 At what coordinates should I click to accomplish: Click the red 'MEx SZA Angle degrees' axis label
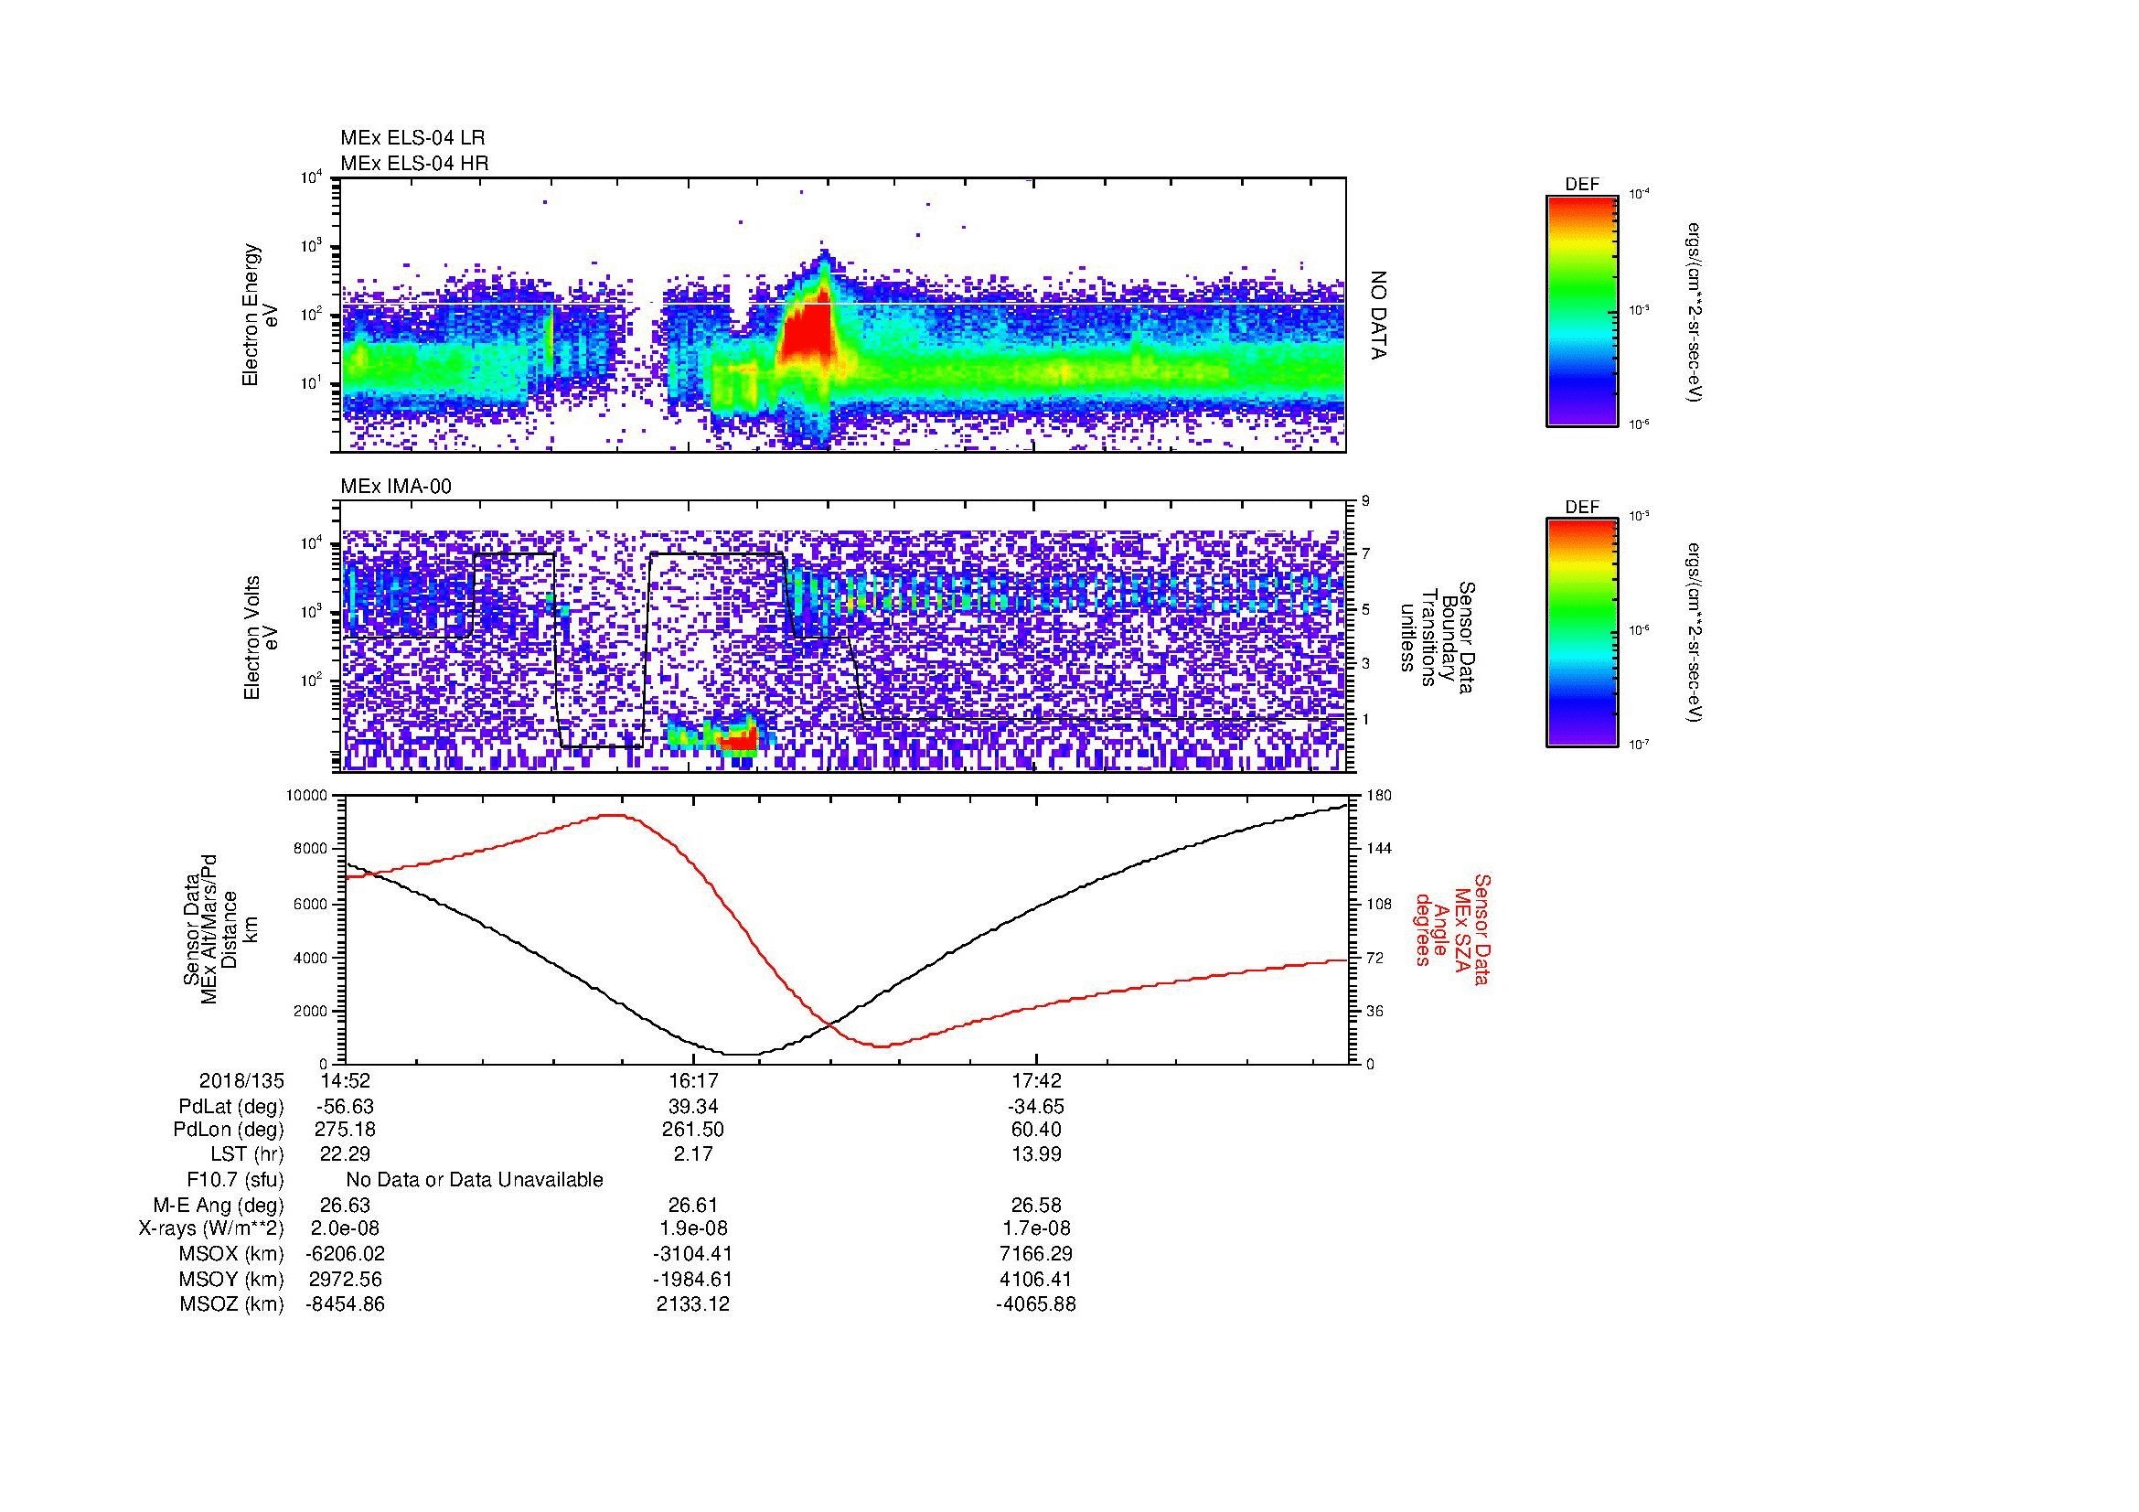pos(1452,928)
